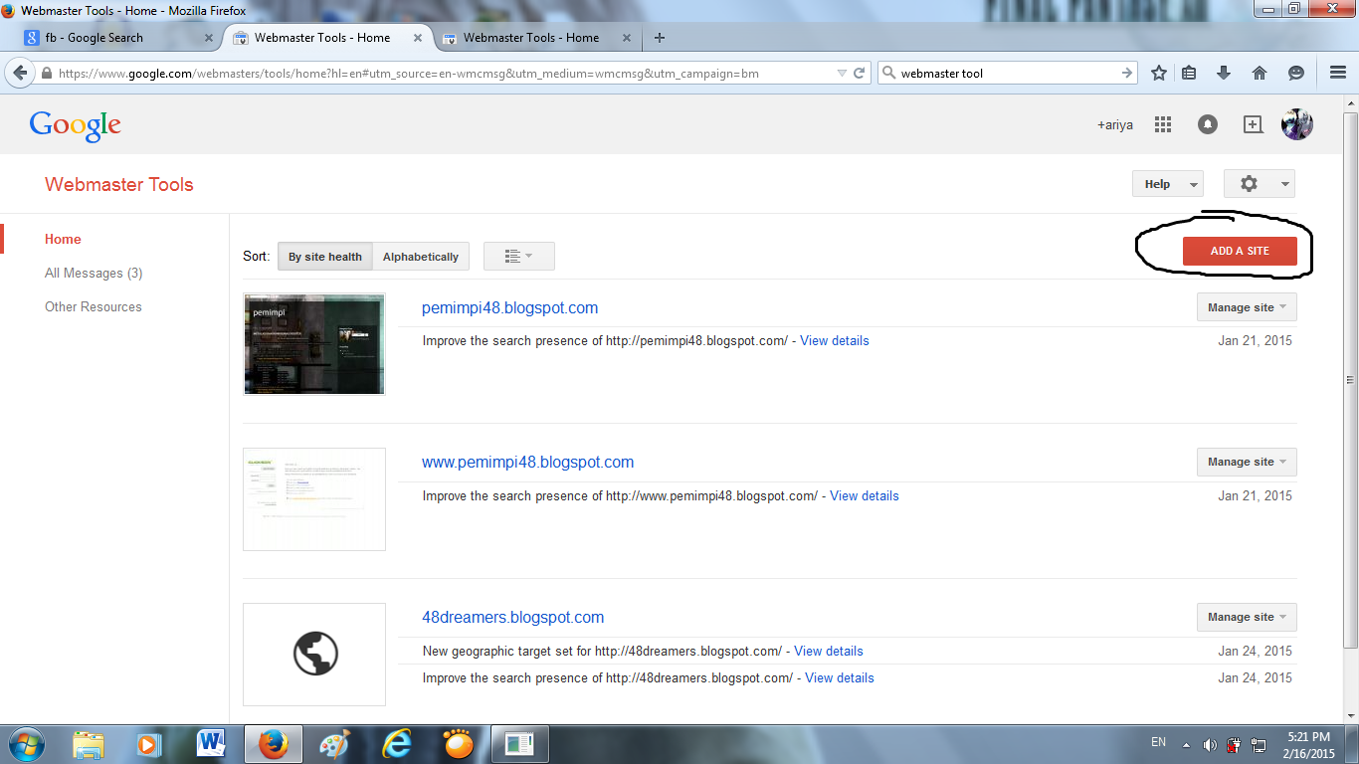Open Internet Explorer from taskbar
Image resolution: width=1359 pixels, height=764 pixels.
point(397,744)
